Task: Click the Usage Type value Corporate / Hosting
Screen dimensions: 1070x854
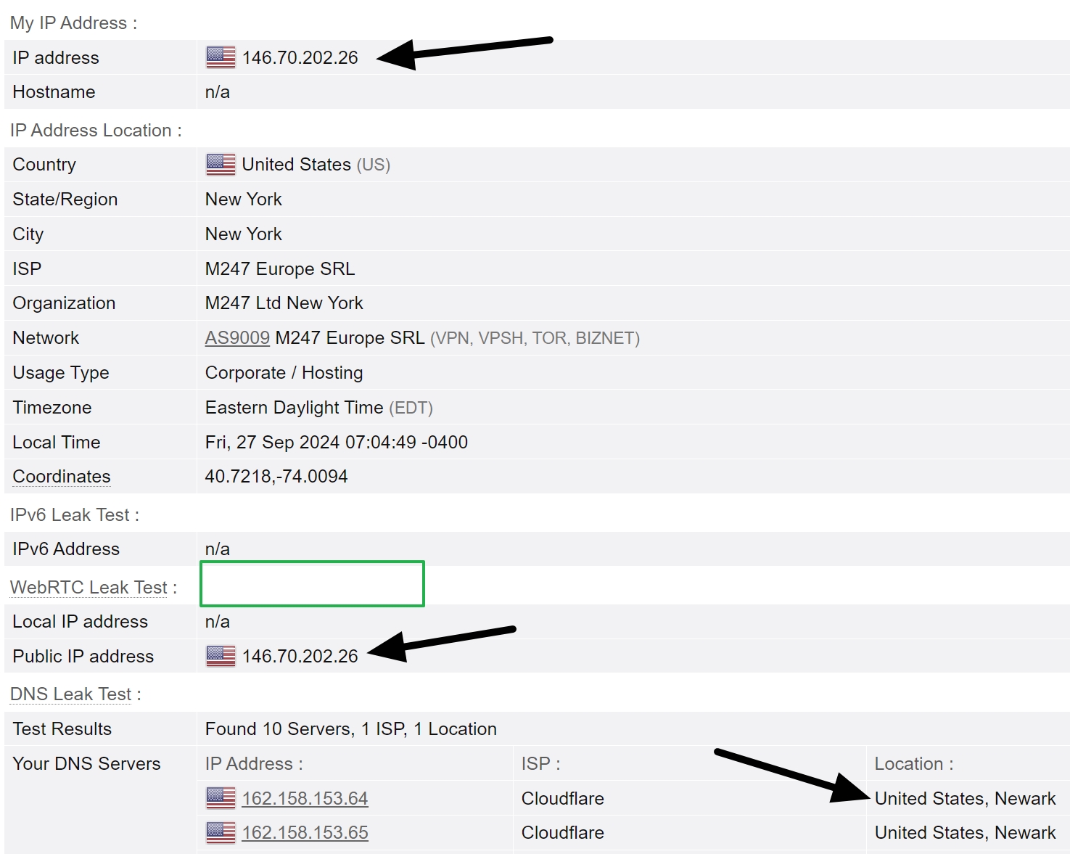Action: (284, 372)
